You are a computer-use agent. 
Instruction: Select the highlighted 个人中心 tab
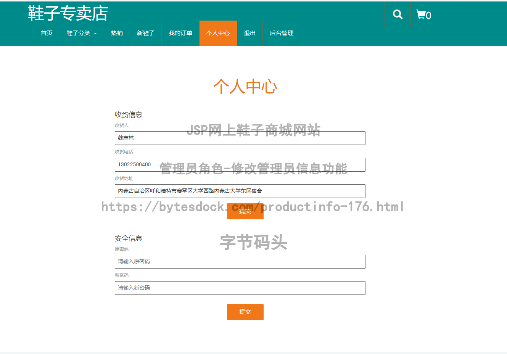pos(218,33)
